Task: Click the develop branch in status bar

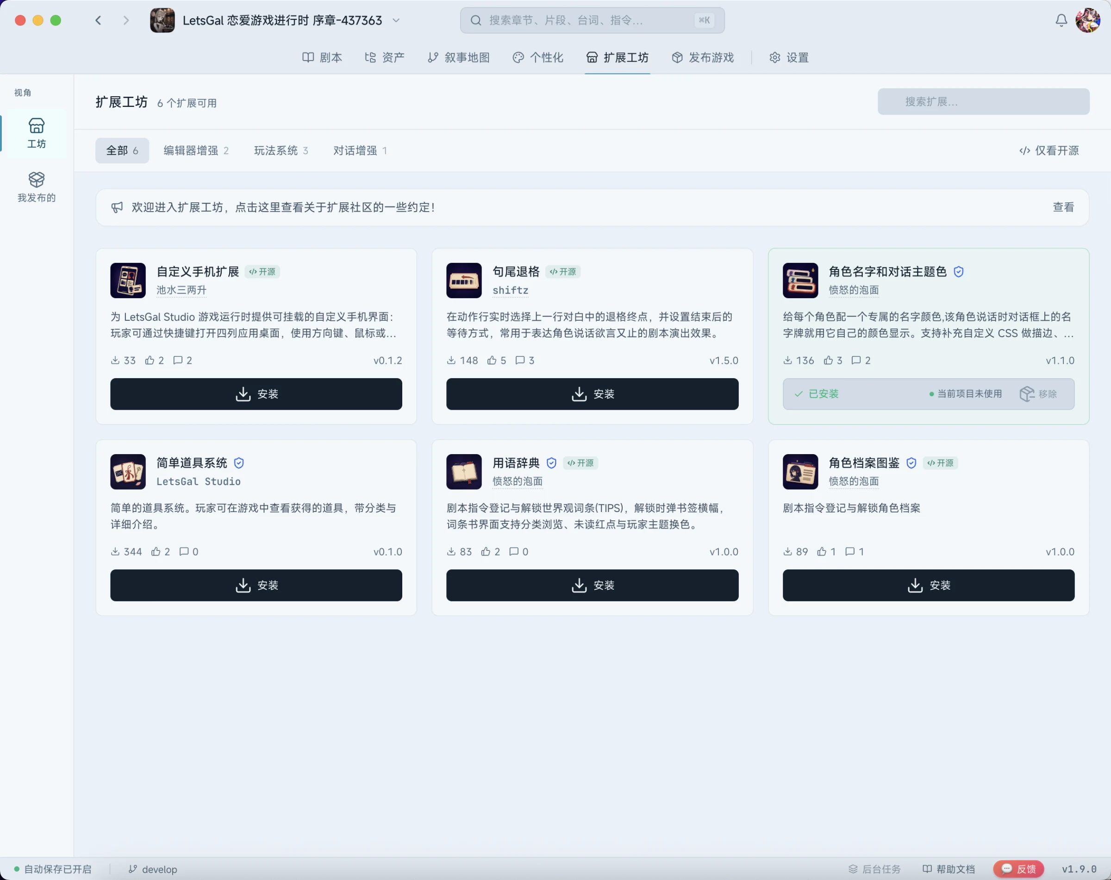Action: click(x=152, y=869)
